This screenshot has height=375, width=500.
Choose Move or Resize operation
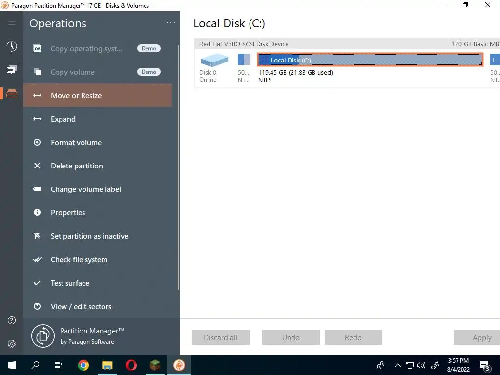tap(98, 95)
